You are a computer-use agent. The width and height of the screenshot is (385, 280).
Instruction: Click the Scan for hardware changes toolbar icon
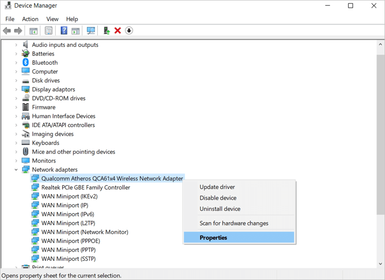click(x=91, y=30)
